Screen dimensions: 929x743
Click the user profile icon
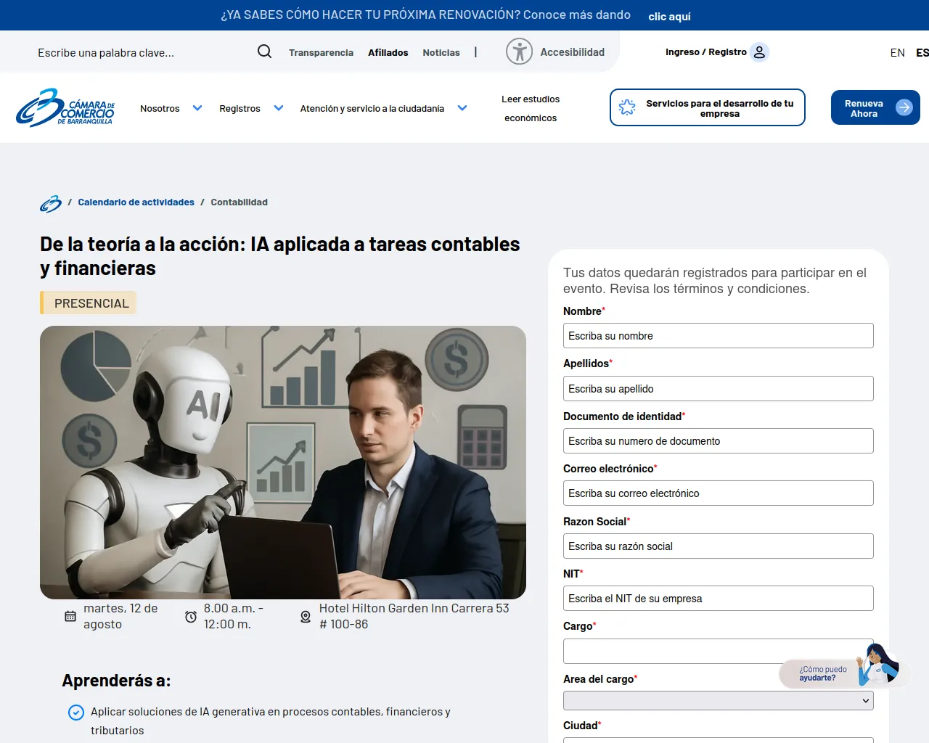click(x=759, y=52)
